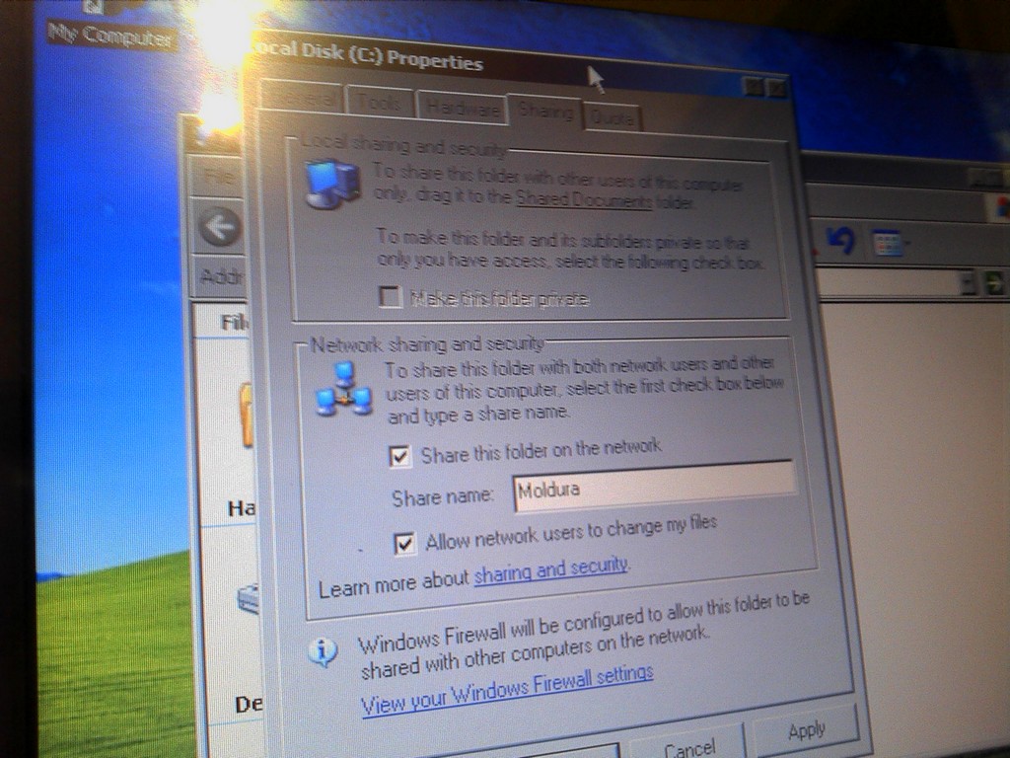
Task: Click the Back arrow in the Explorer window
Action: click(x=220, y=227)
